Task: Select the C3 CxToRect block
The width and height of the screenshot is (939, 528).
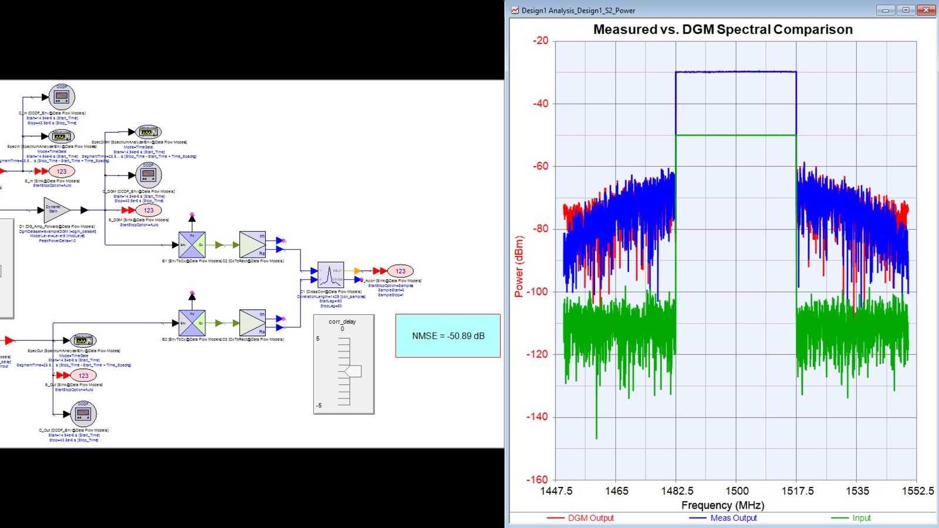Action: tap(253, 323)
